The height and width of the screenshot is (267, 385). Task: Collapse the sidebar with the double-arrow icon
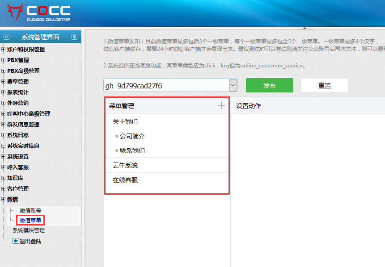click(x=6, y=37)
